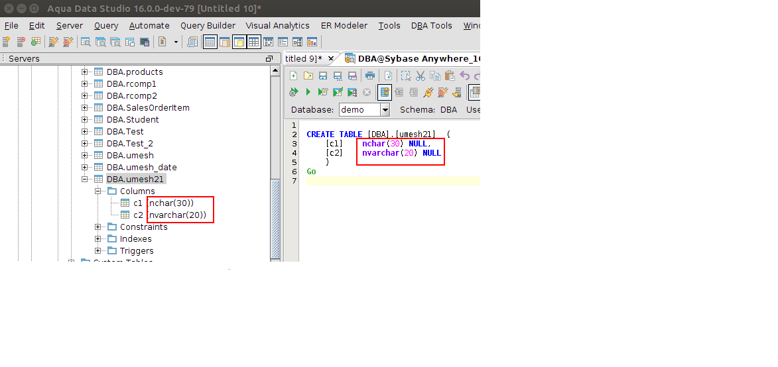Cut selection using the scissors icon
The image size is (778, 367).
[x=421, y=76]
